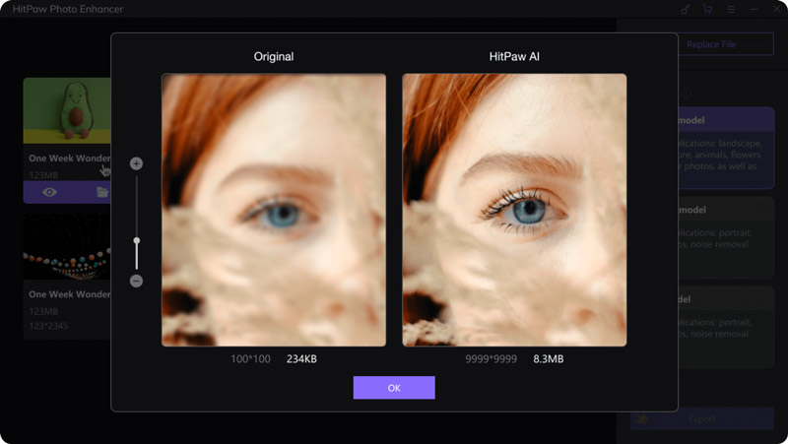Click the key registration icon in title bar

tap(686, 9)
